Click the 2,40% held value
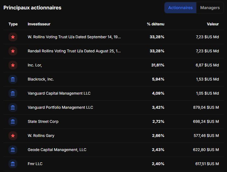Viewport: 227px width, 172px height. click(158, 164)
